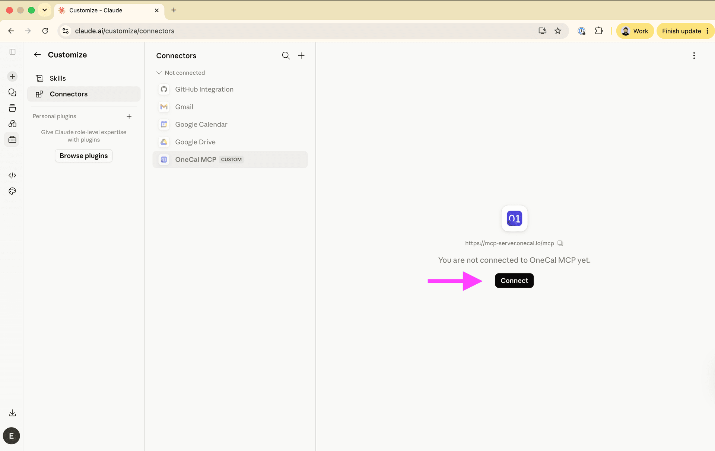The width and height of the screenshot is (715, 451).
Task: Open the briefcase customize icon in sidebar
Action: 12,140
